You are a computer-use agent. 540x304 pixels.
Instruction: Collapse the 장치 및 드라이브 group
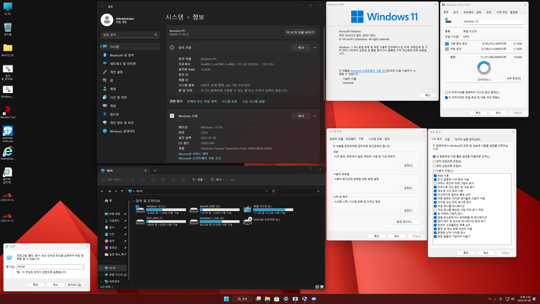[x=134, y=201]
